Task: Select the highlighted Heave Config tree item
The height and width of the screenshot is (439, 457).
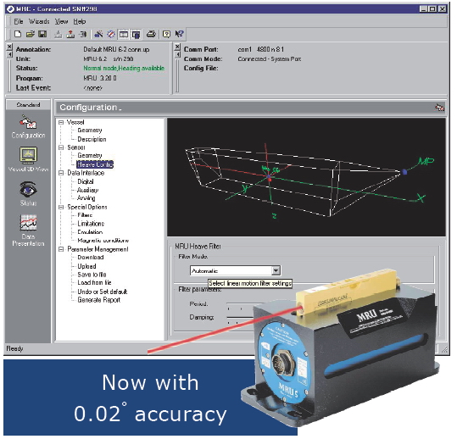Action: click(x=95, y=164)
